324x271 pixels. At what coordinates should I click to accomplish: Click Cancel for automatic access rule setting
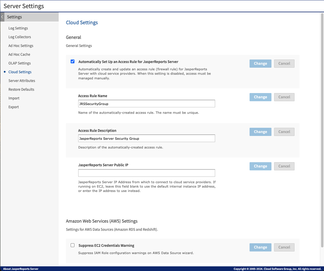284,63
